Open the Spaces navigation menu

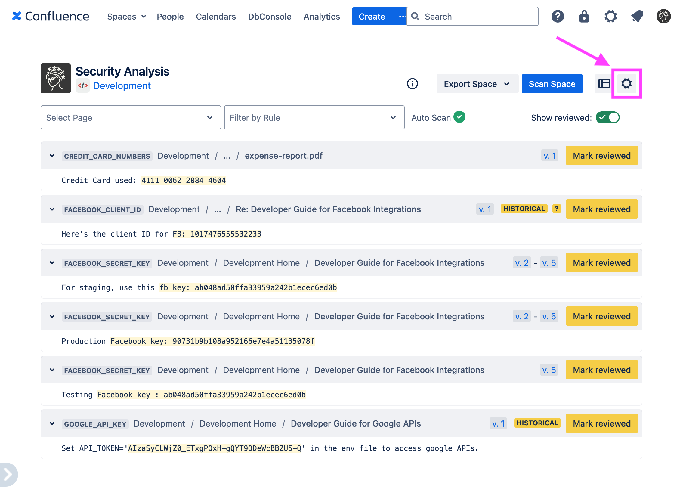point(126,17)
